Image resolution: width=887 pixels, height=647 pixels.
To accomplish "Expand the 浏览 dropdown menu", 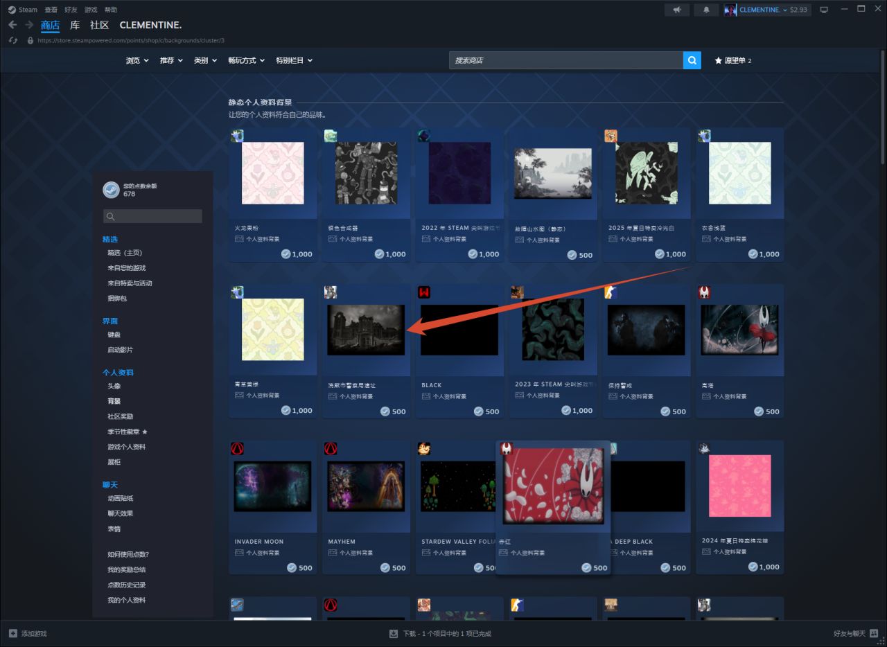I will pos(137,60).
